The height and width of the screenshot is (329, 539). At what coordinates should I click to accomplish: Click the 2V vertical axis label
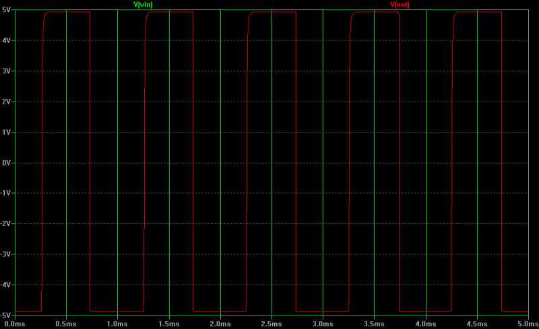(x=6, y=102)
